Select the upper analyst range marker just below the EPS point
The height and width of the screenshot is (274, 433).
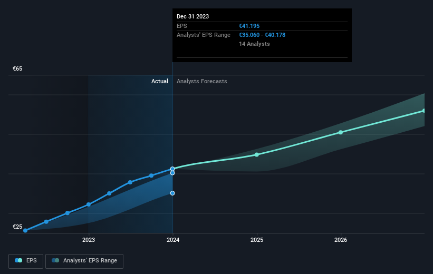[172, 173]
